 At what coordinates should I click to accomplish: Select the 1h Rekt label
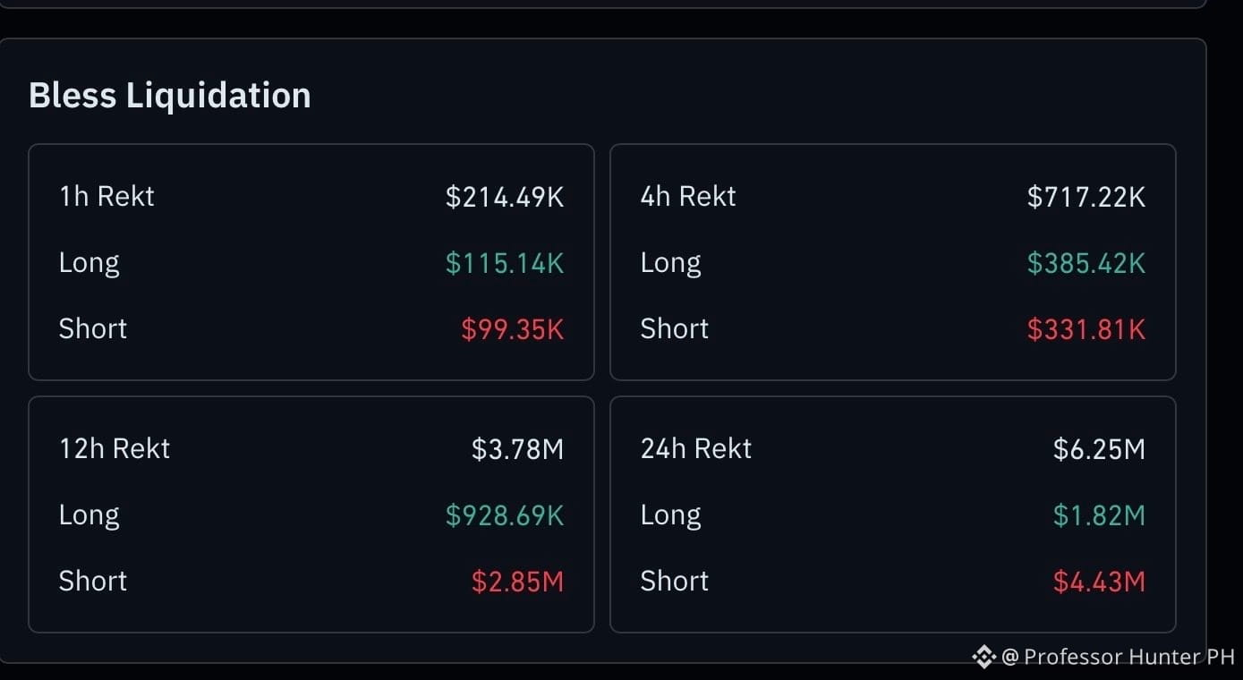106,196
